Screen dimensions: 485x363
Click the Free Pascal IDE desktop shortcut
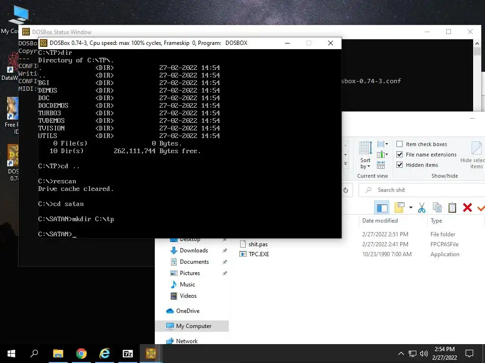pyautogui.click(x=12, y=116)
